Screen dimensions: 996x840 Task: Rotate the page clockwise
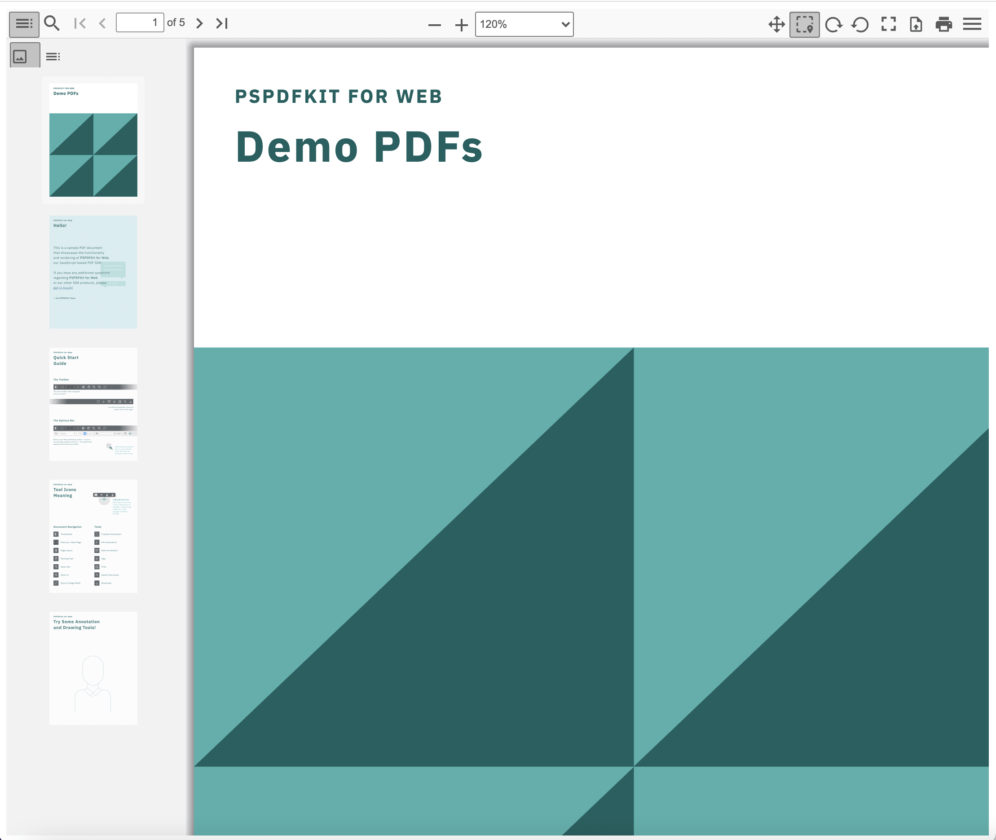pyautogui.click(x=833, y=23)
